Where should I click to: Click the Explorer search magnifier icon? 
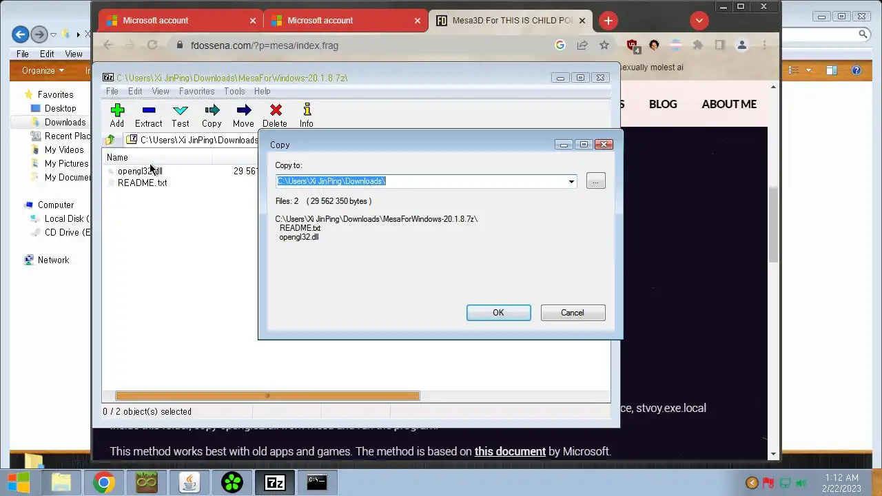(863, 34)
